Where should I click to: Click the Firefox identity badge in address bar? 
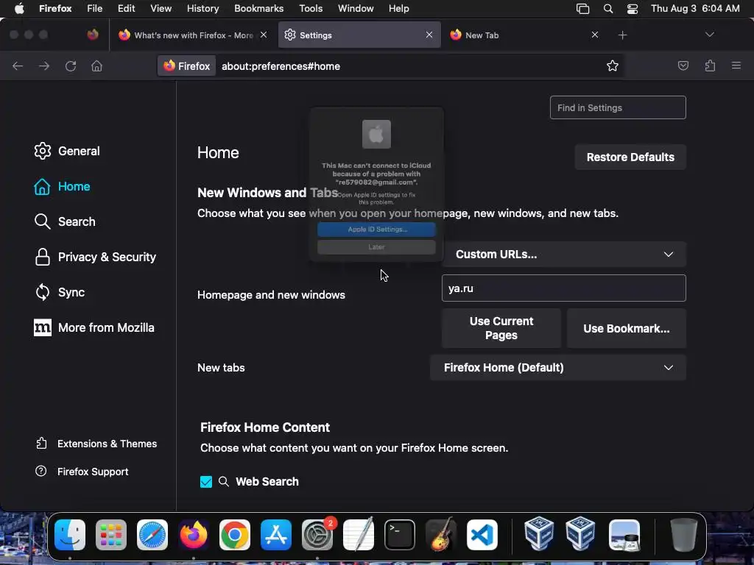click(187, 65)
